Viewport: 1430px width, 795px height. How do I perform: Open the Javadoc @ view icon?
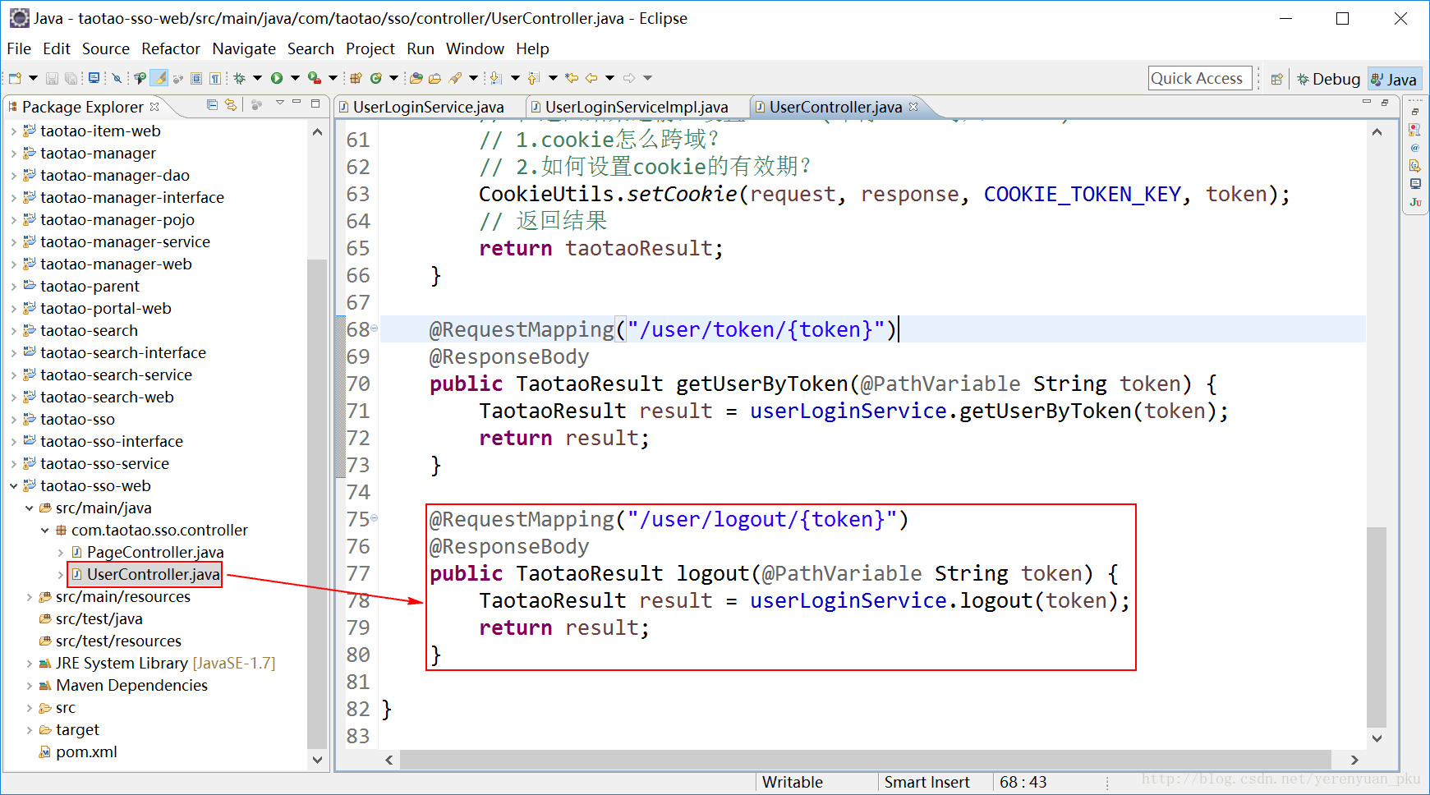(x=1414, y=148)
